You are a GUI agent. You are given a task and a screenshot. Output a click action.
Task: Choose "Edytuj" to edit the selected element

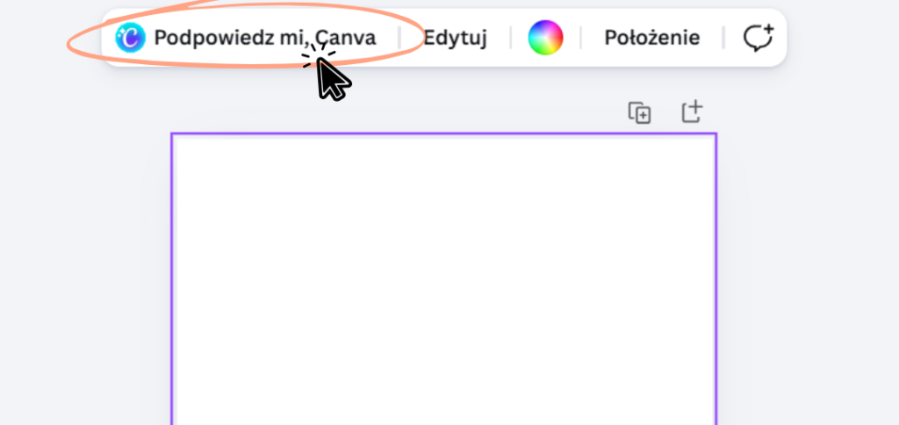point(455,38)
